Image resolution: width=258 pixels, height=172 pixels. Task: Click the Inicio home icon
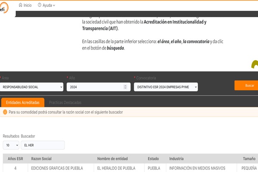(x=21, y=5)
